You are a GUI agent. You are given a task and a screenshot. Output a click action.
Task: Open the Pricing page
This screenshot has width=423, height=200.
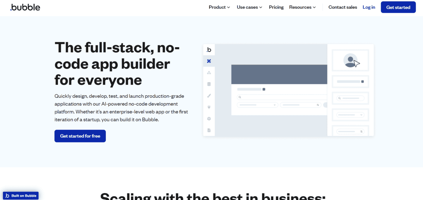coord(276,7)
